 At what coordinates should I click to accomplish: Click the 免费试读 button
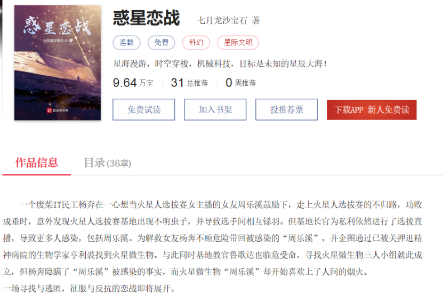click(143, 109)
